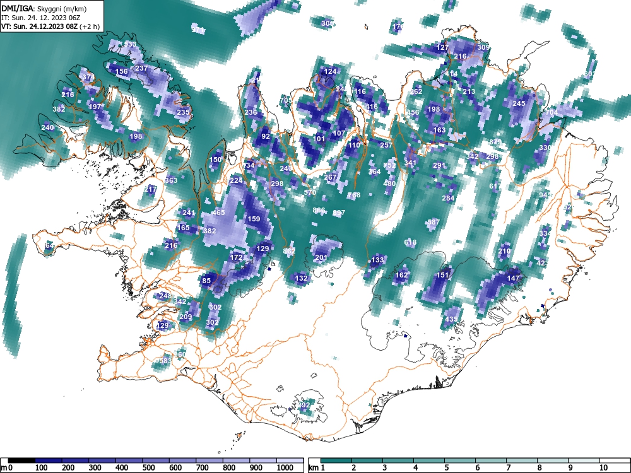Click the visibility value 127 on the map

point(442,47)
